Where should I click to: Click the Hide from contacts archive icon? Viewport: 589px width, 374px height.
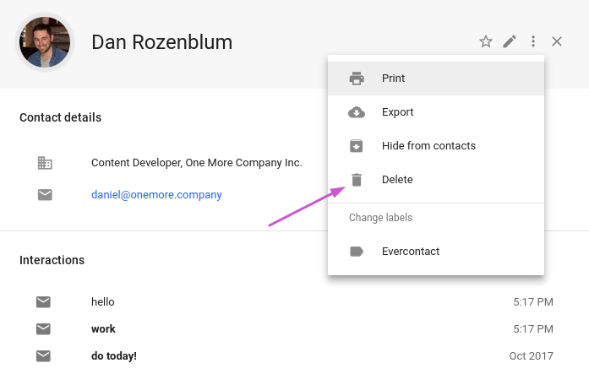(x=357, y=146)
